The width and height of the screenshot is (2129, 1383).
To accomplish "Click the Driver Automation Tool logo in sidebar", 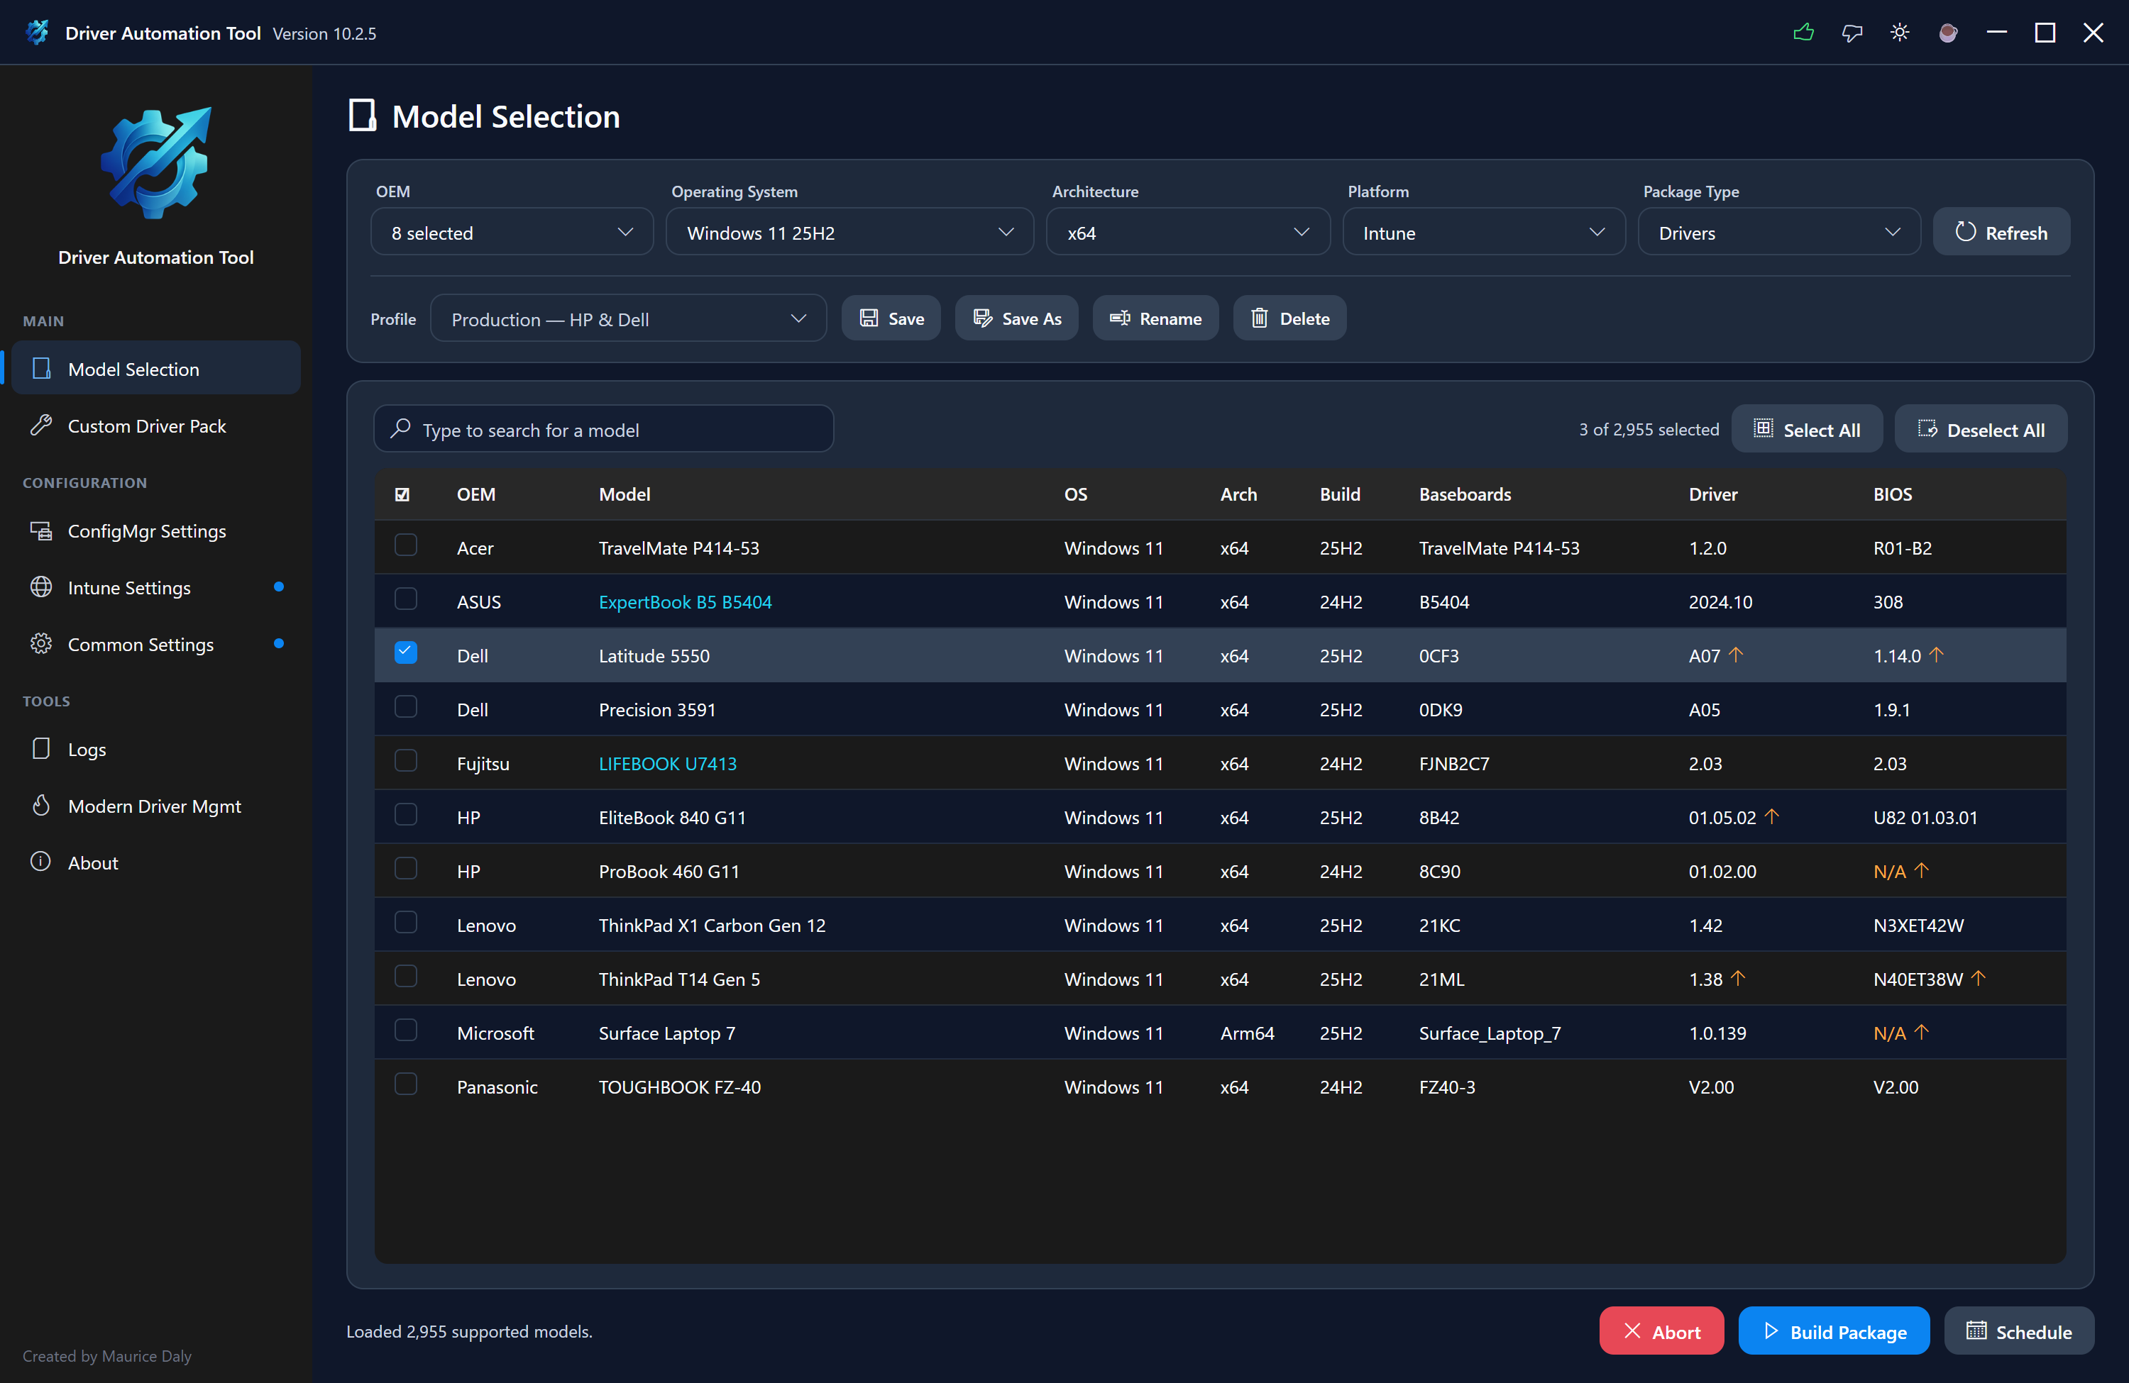I will point(155,162).
